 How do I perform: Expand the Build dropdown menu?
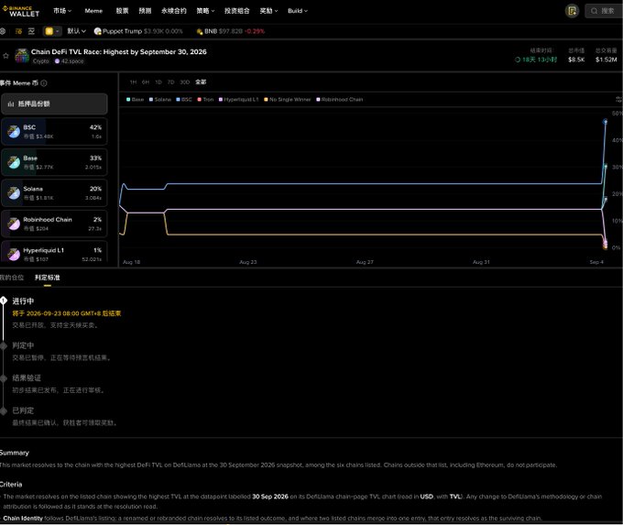click(x=298, y=11)
